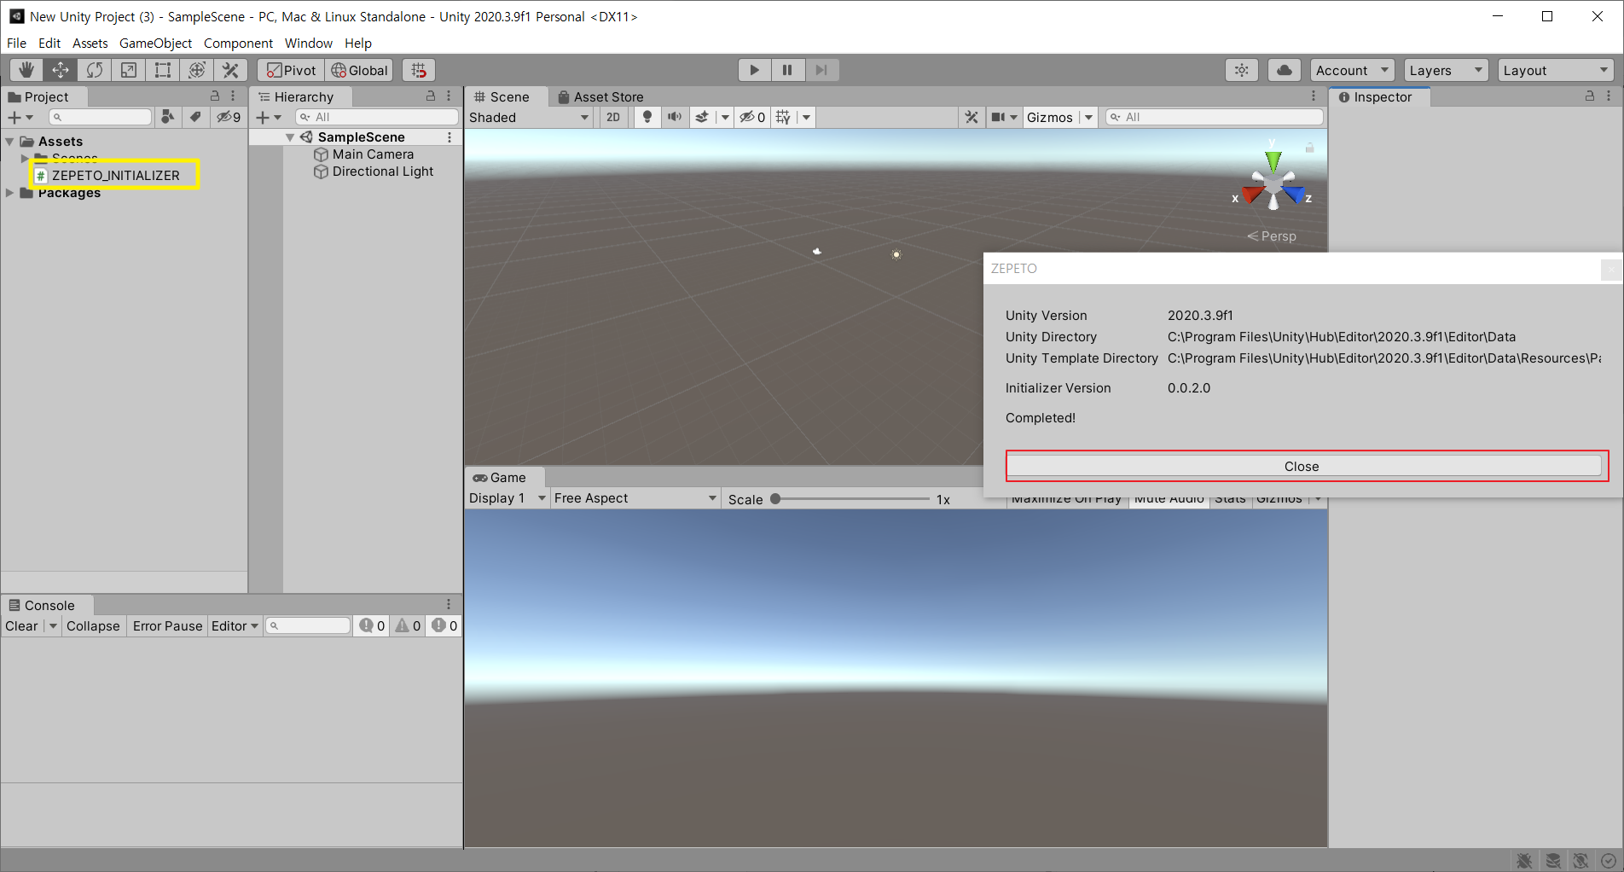Screen dimensions: 1624x872
Task: Toggle Error Pause in Console
Action: (x=168, y=625)
